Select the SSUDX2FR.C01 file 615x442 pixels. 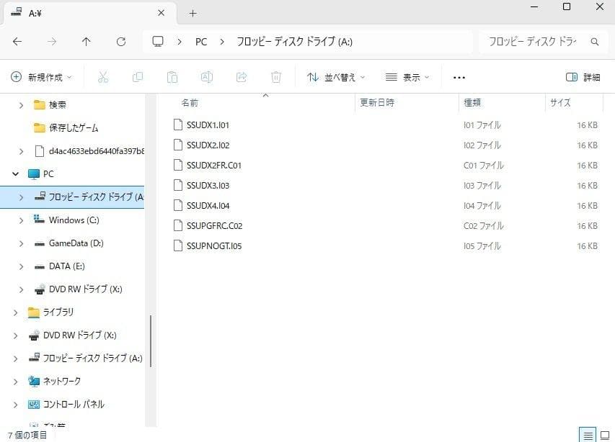[x=213, y=166]
